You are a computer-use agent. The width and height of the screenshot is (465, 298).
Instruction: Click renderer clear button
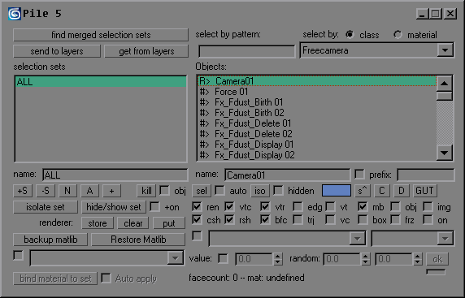[133, 223]
